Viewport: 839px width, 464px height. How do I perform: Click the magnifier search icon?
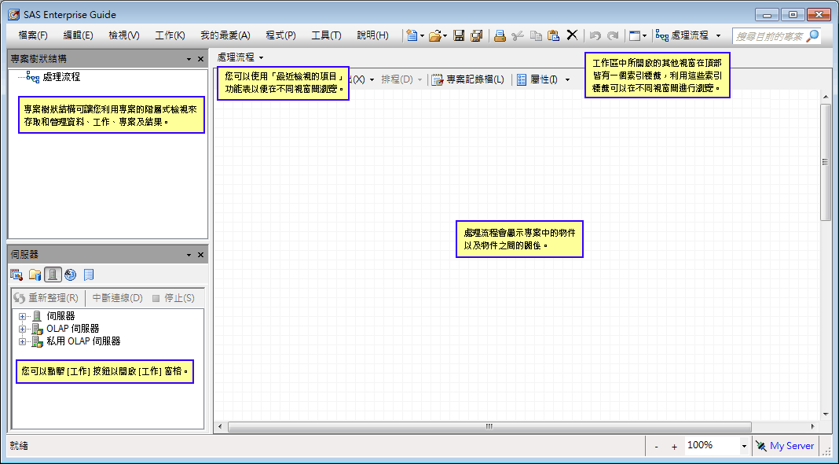813,36
